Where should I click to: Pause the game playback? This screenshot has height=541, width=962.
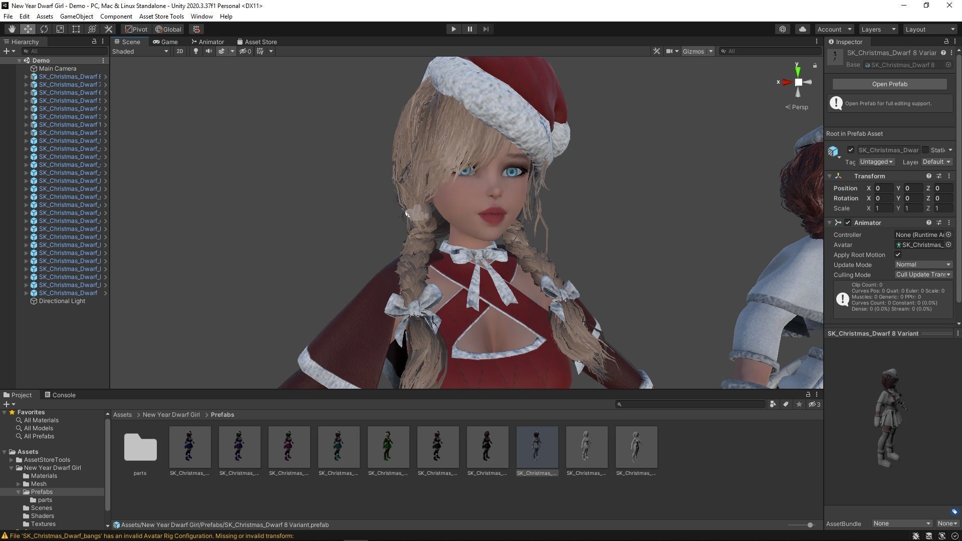click(x=469, y=29)
